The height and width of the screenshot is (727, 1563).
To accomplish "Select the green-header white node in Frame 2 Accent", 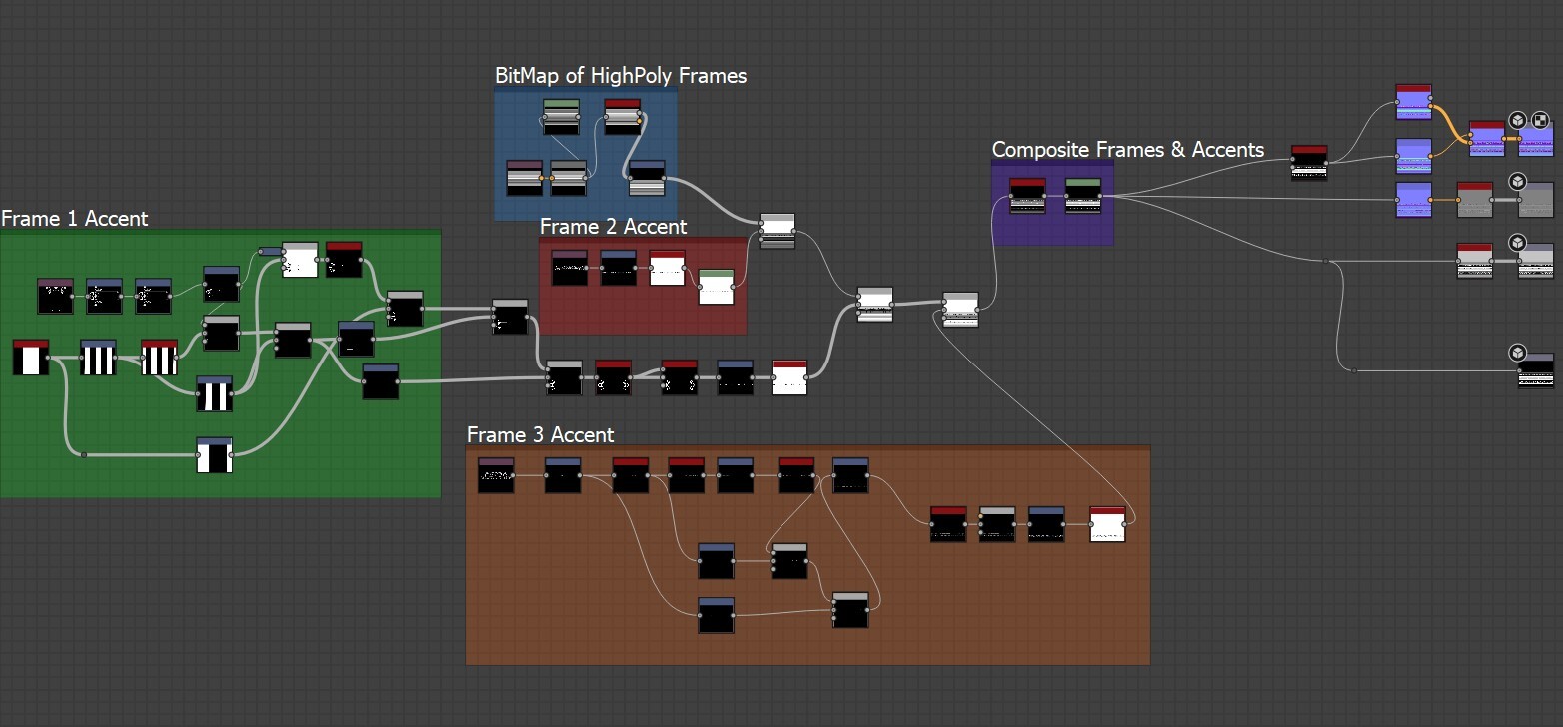I will pyautogui.click(x=717, y=287).
